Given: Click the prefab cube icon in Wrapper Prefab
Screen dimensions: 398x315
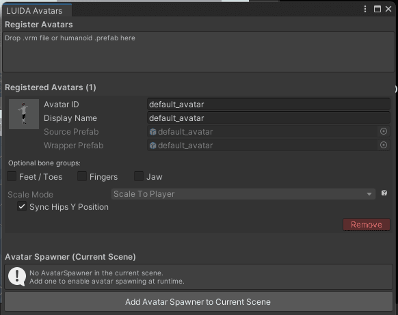Looking at the screenshot, I should coord(152,146).
